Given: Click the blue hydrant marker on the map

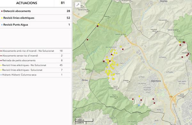Looking at the screenshot, I should [x=139, y=105].
